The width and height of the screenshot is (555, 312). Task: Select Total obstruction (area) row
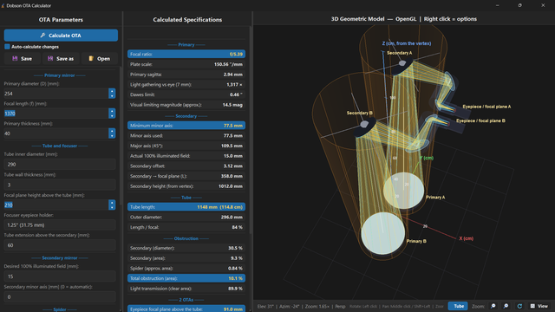pyautogui.click(x=186, y=278)
